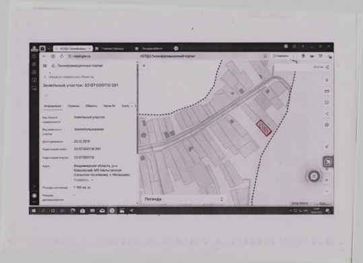Zoom in the map with plus icon
This screenshot has height=263, width=363.
click(x=327, y=180)
